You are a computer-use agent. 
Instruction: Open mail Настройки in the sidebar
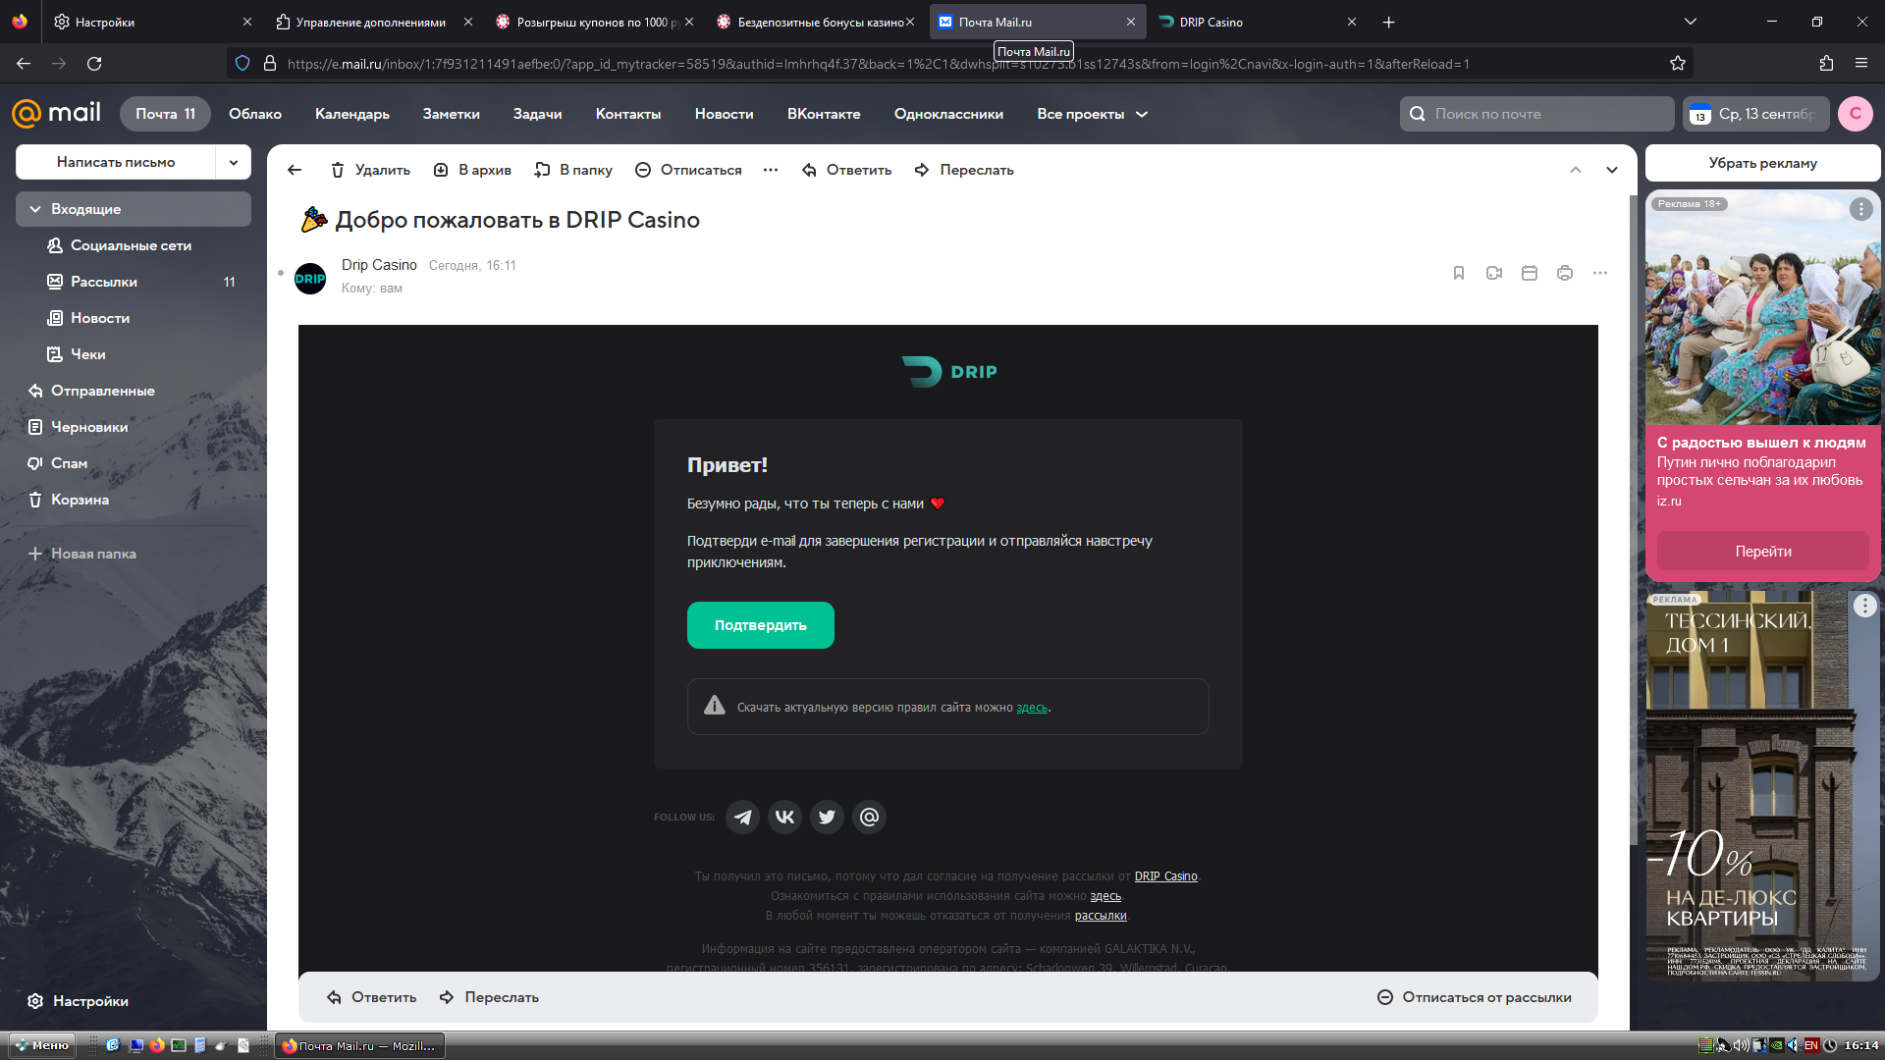(x=79, y=1001)
